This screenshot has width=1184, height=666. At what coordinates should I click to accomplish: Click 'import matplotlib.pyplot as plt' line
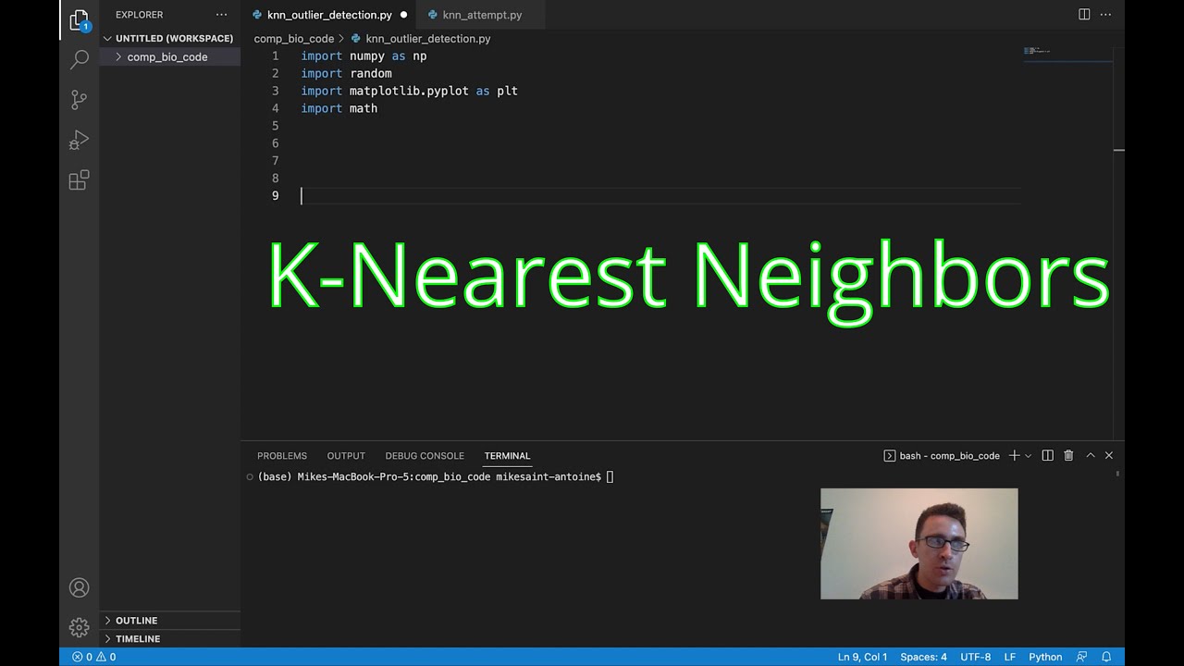coord(409,91)
